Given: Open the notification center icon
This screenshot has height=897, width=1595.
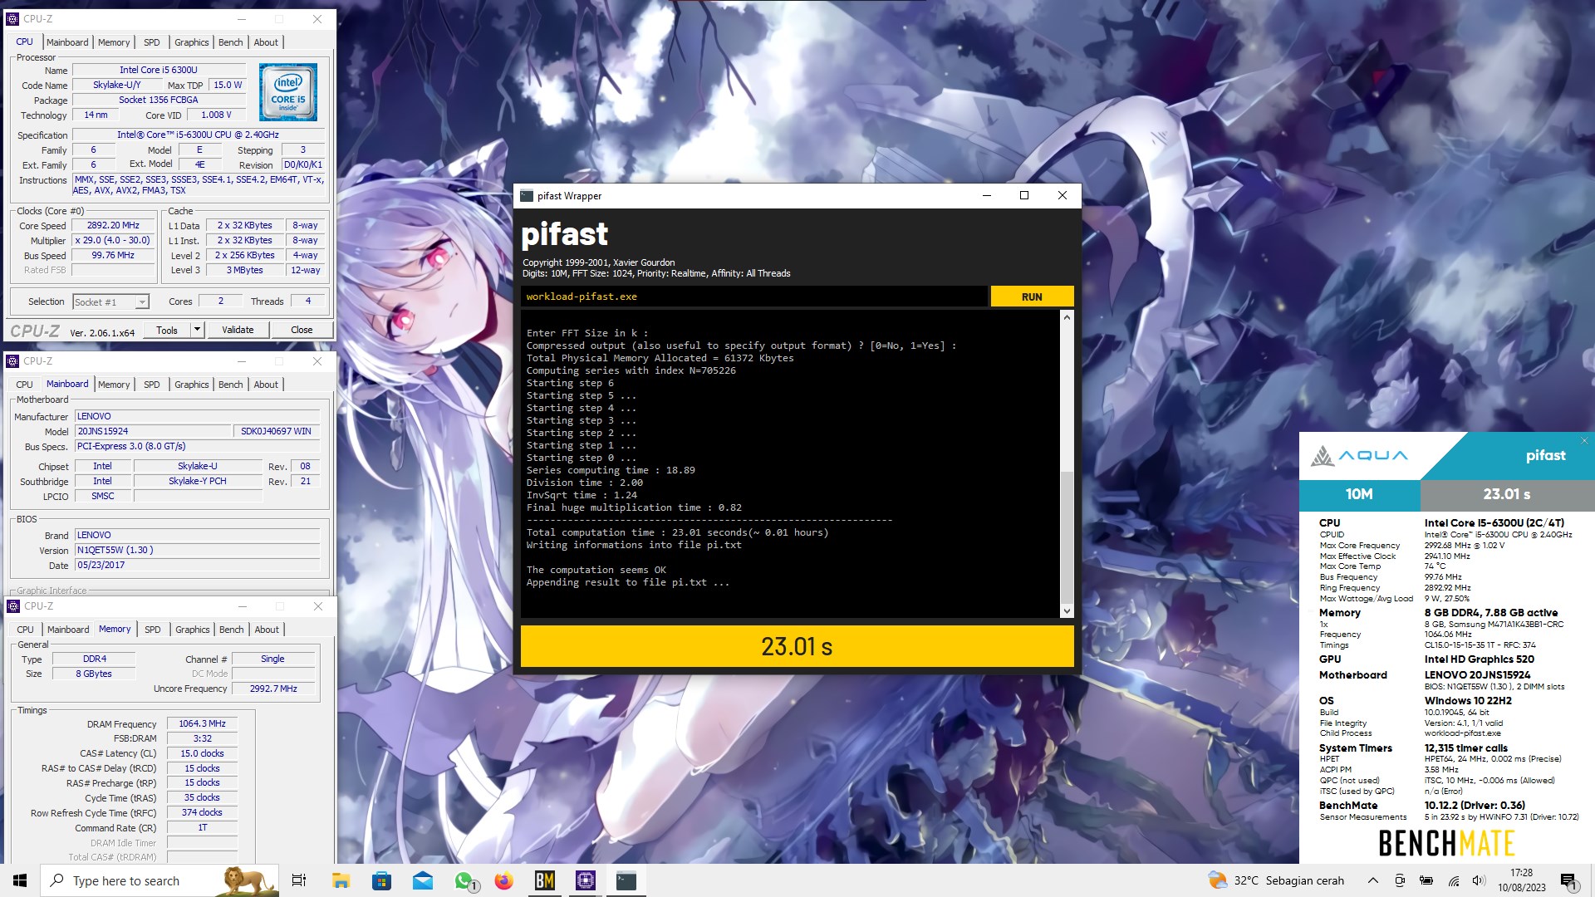Looking at the screenshot, I should point(1569,880).
